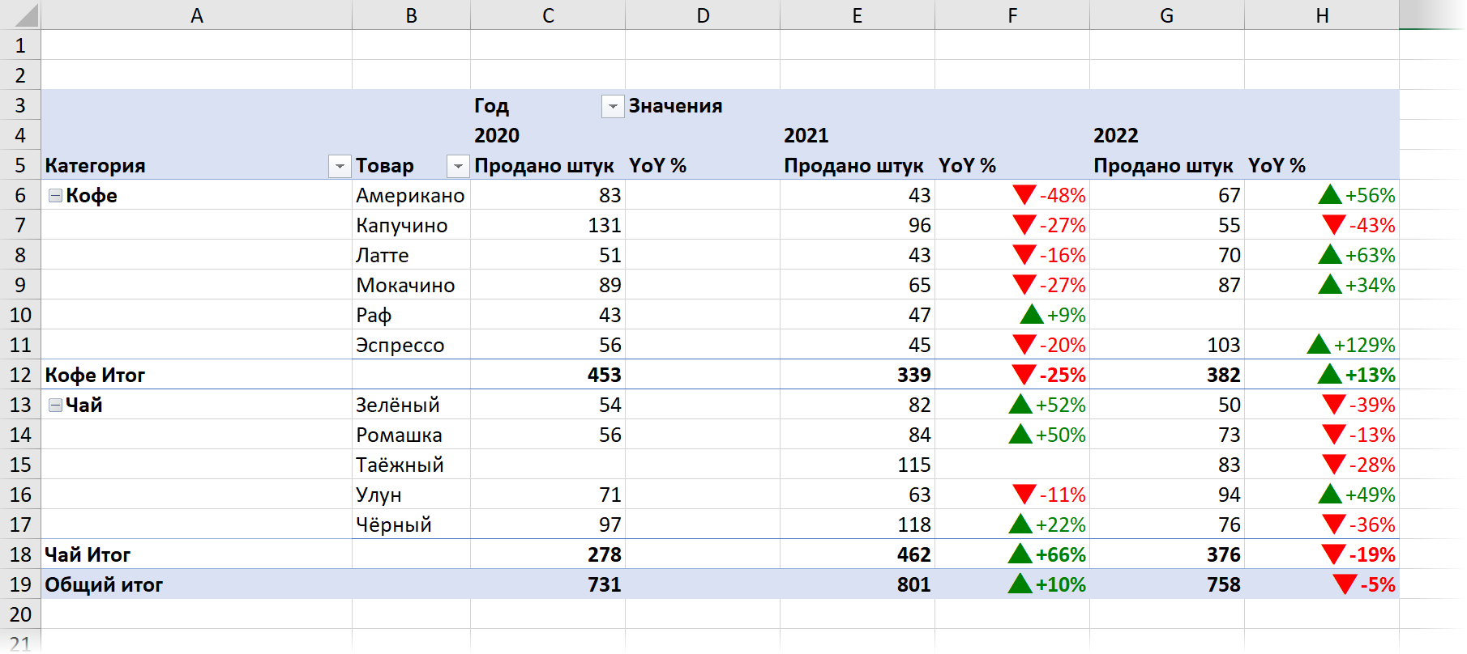Collapse the Кофе category group

pos(55,195)
